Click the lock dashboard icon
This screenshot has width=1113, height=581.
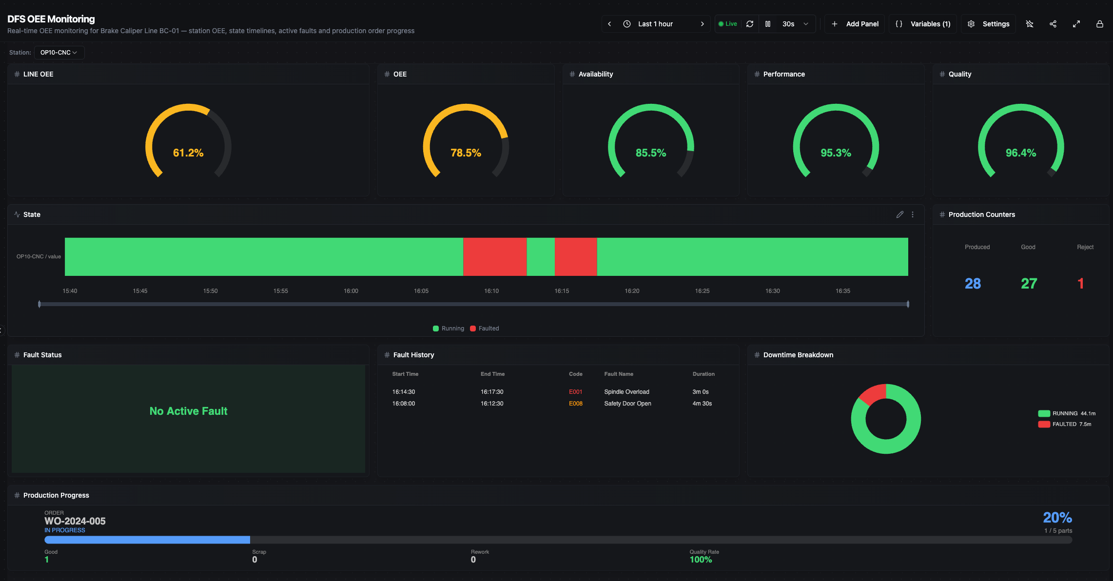point(1100,24)
